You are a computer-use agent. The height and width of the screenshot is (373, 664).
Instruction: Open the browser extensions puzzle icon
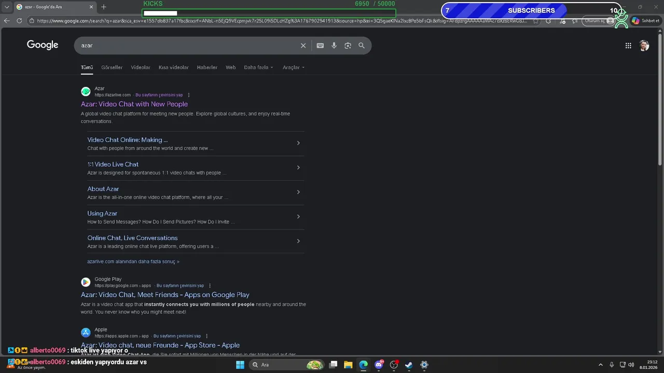click(548, 21)
